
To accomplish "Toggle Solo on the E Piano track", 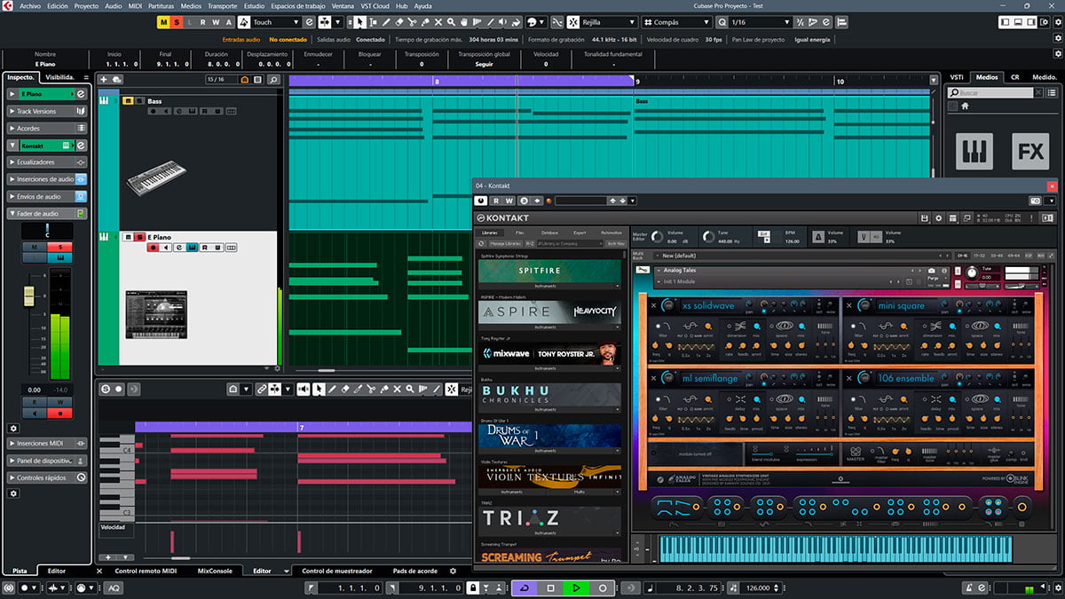I will point(139,237).
